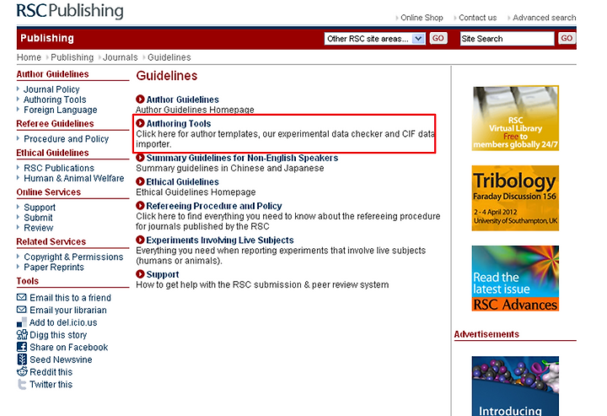607x416 pixels.
Task: Click the Digg icon beside Digg this story
Action: (22, 335)
